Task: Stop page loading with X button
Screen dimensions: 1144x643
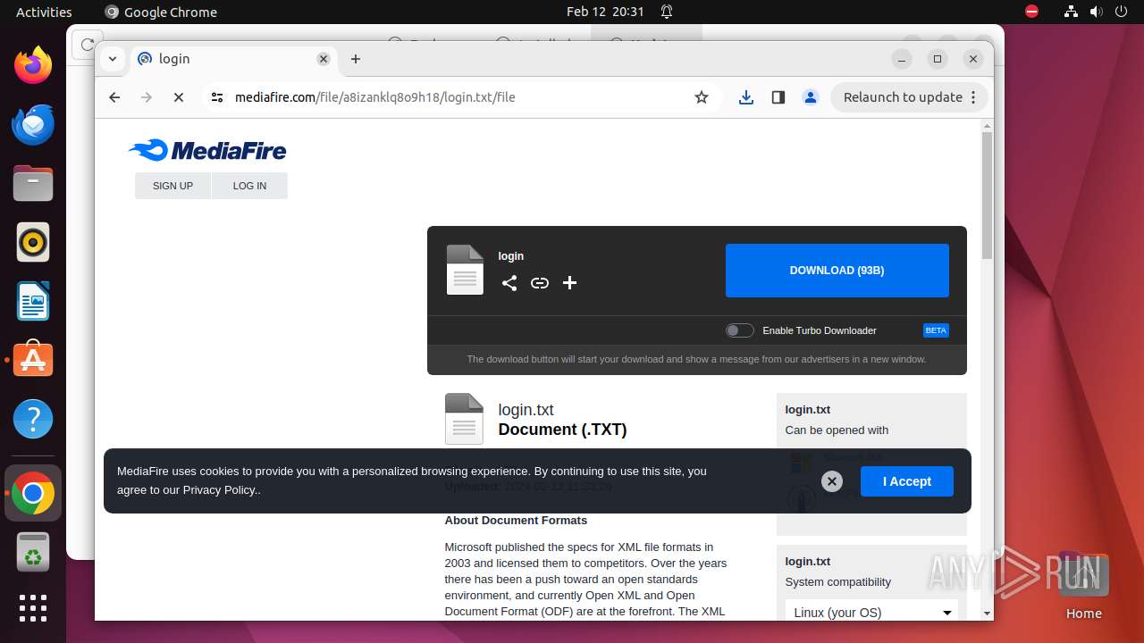Action: [x=179, y=97]
